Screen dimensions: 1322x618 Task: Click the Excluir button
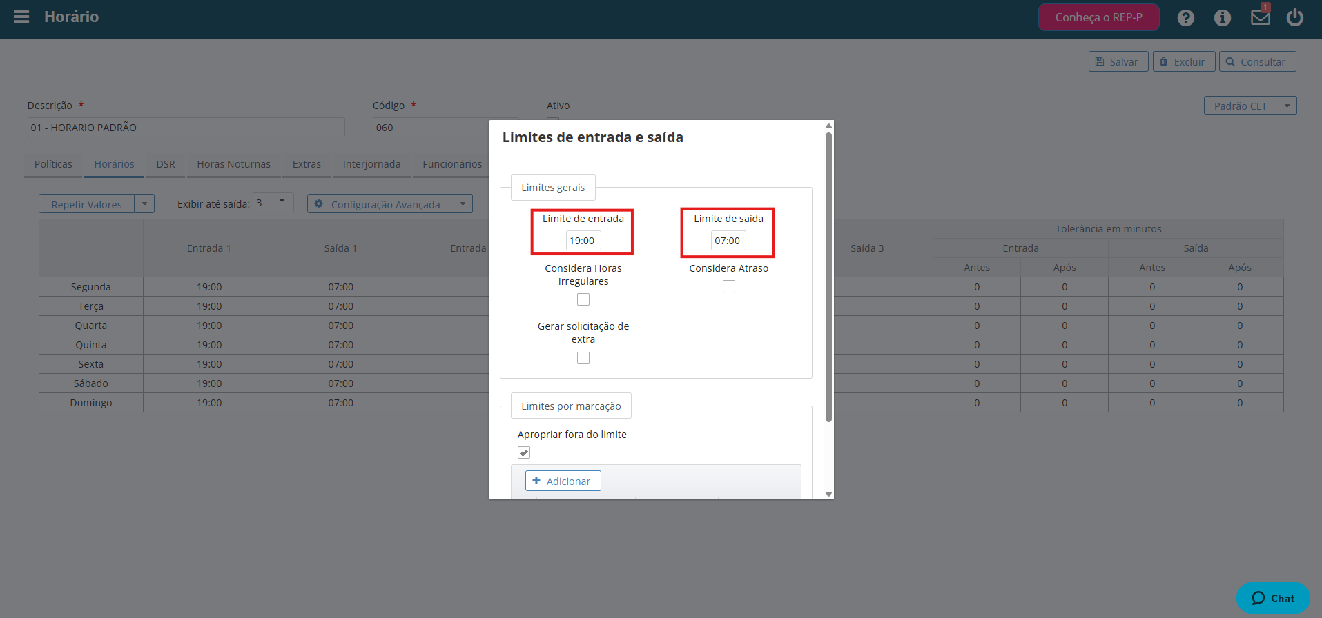coord(1183,61)
